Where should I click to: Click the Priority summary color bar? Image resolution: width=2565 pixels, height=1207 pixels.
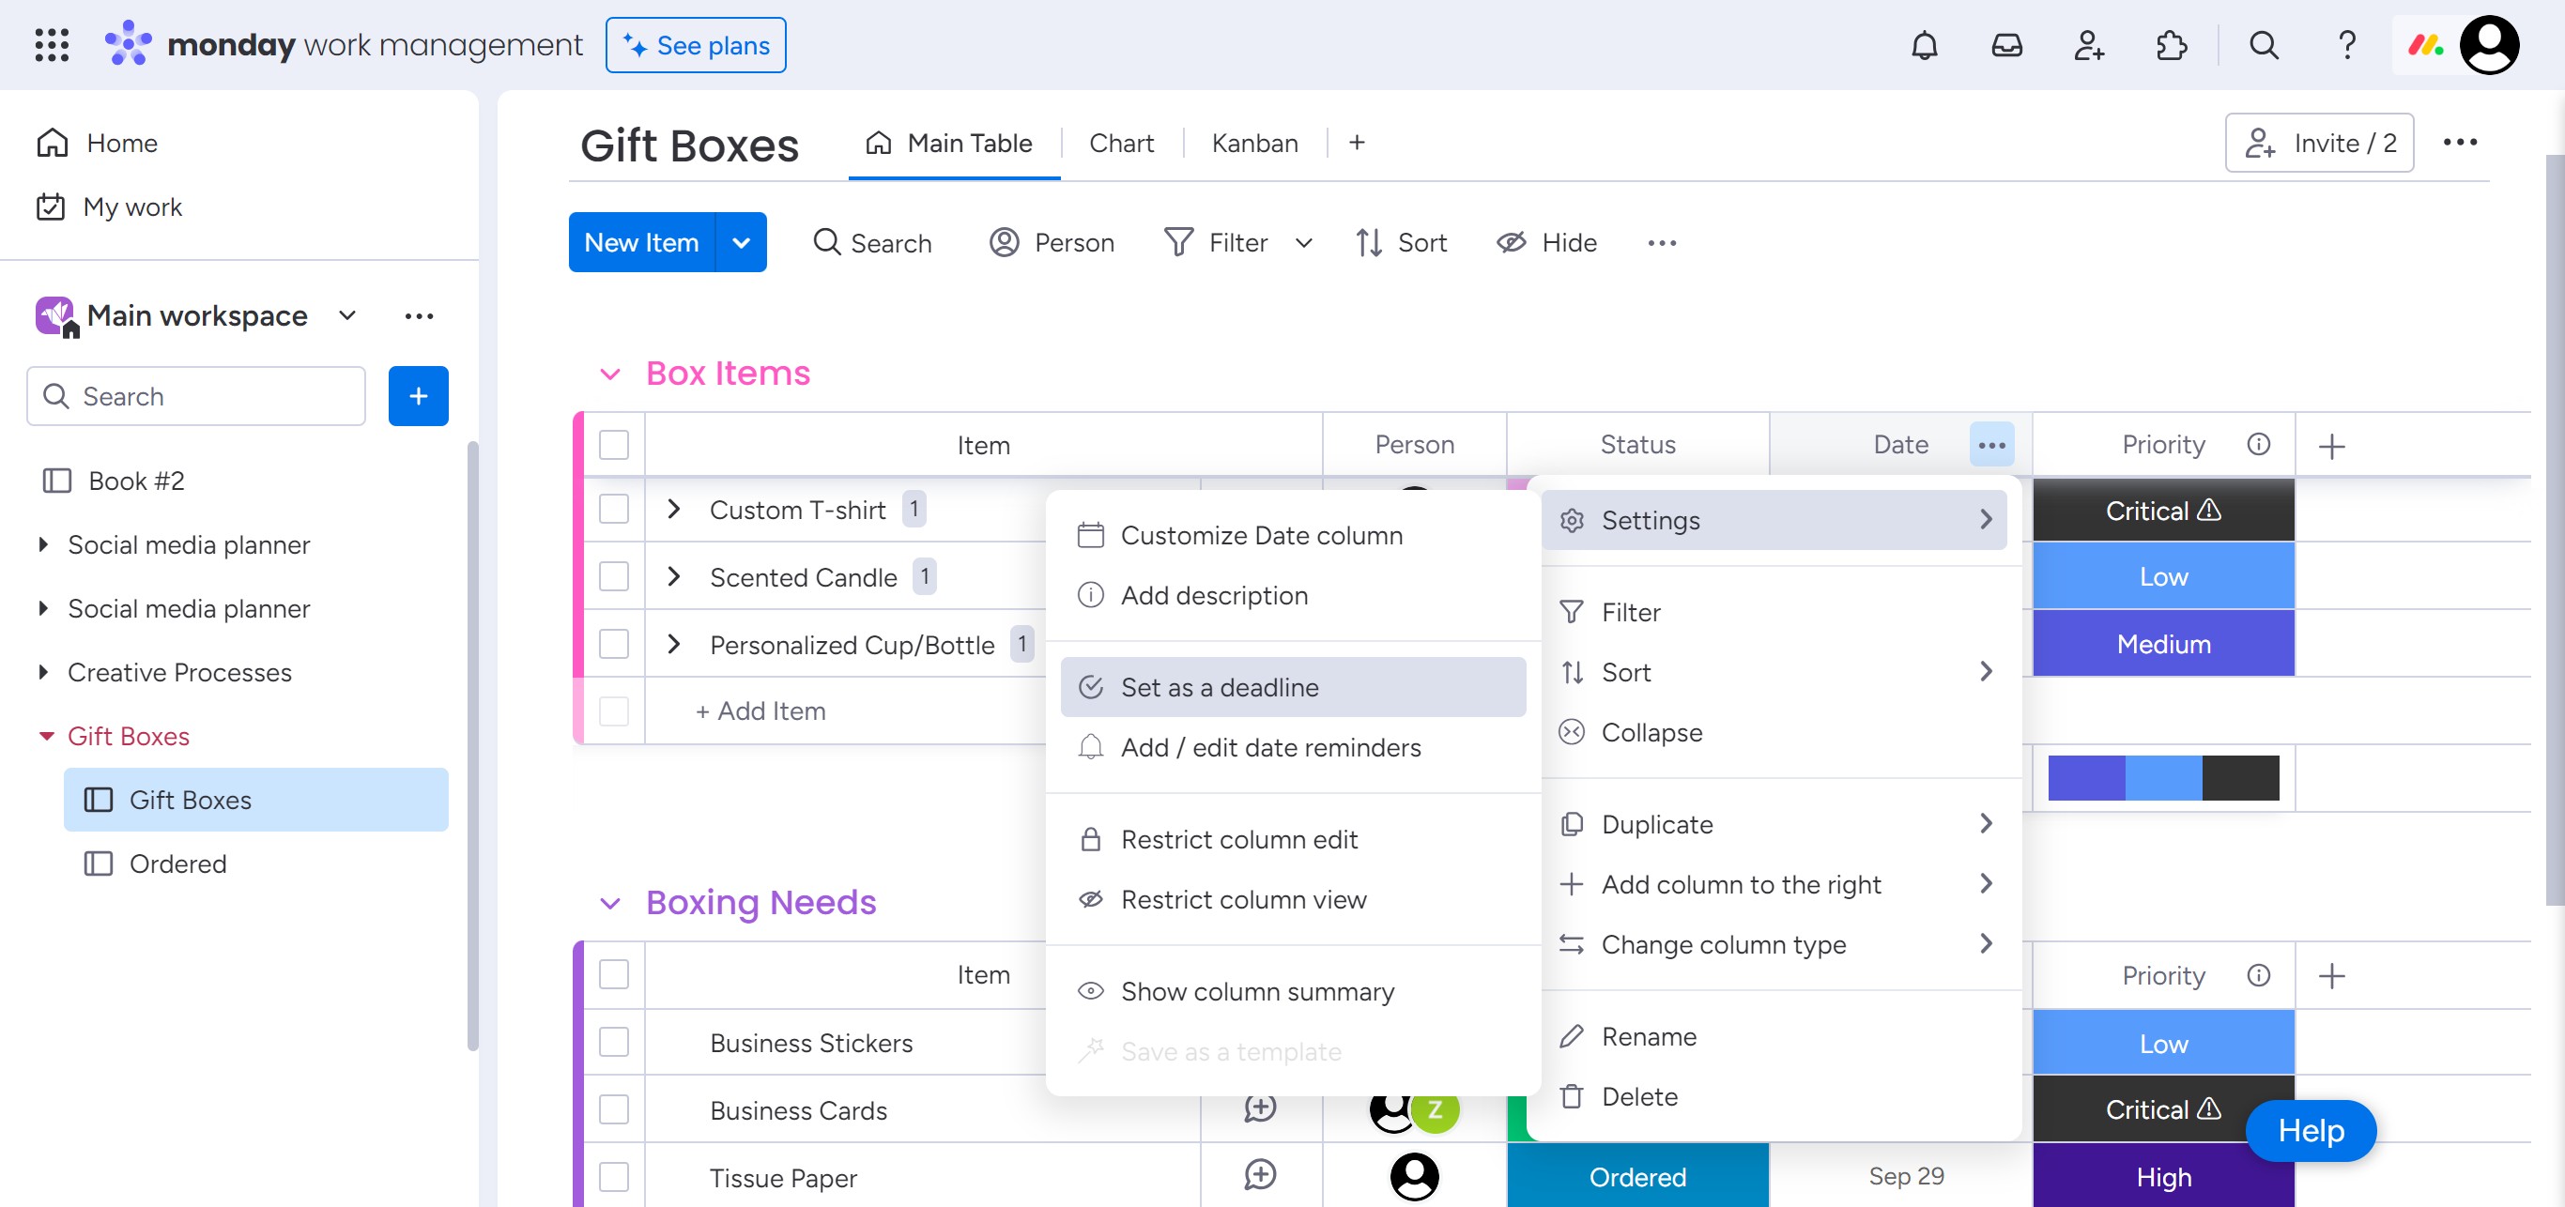click(2163, 778)
